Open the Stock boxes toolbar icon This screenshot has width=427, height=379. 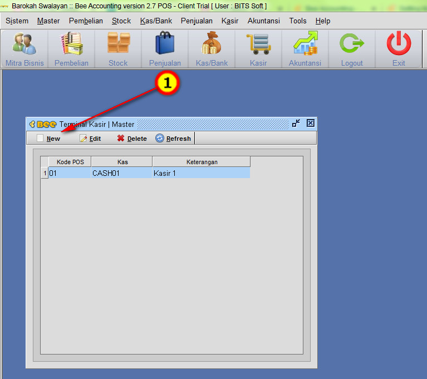click(x=118, y=50)
